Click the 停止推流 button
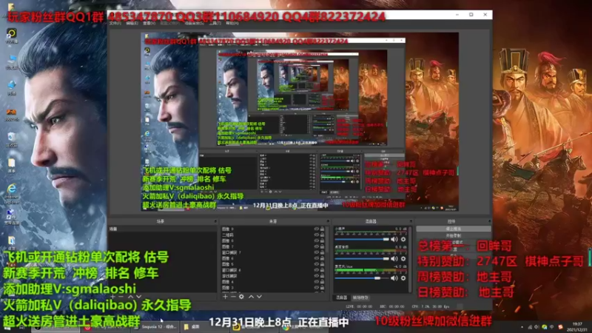Viewport: 592px width, 333px height. 454,229
